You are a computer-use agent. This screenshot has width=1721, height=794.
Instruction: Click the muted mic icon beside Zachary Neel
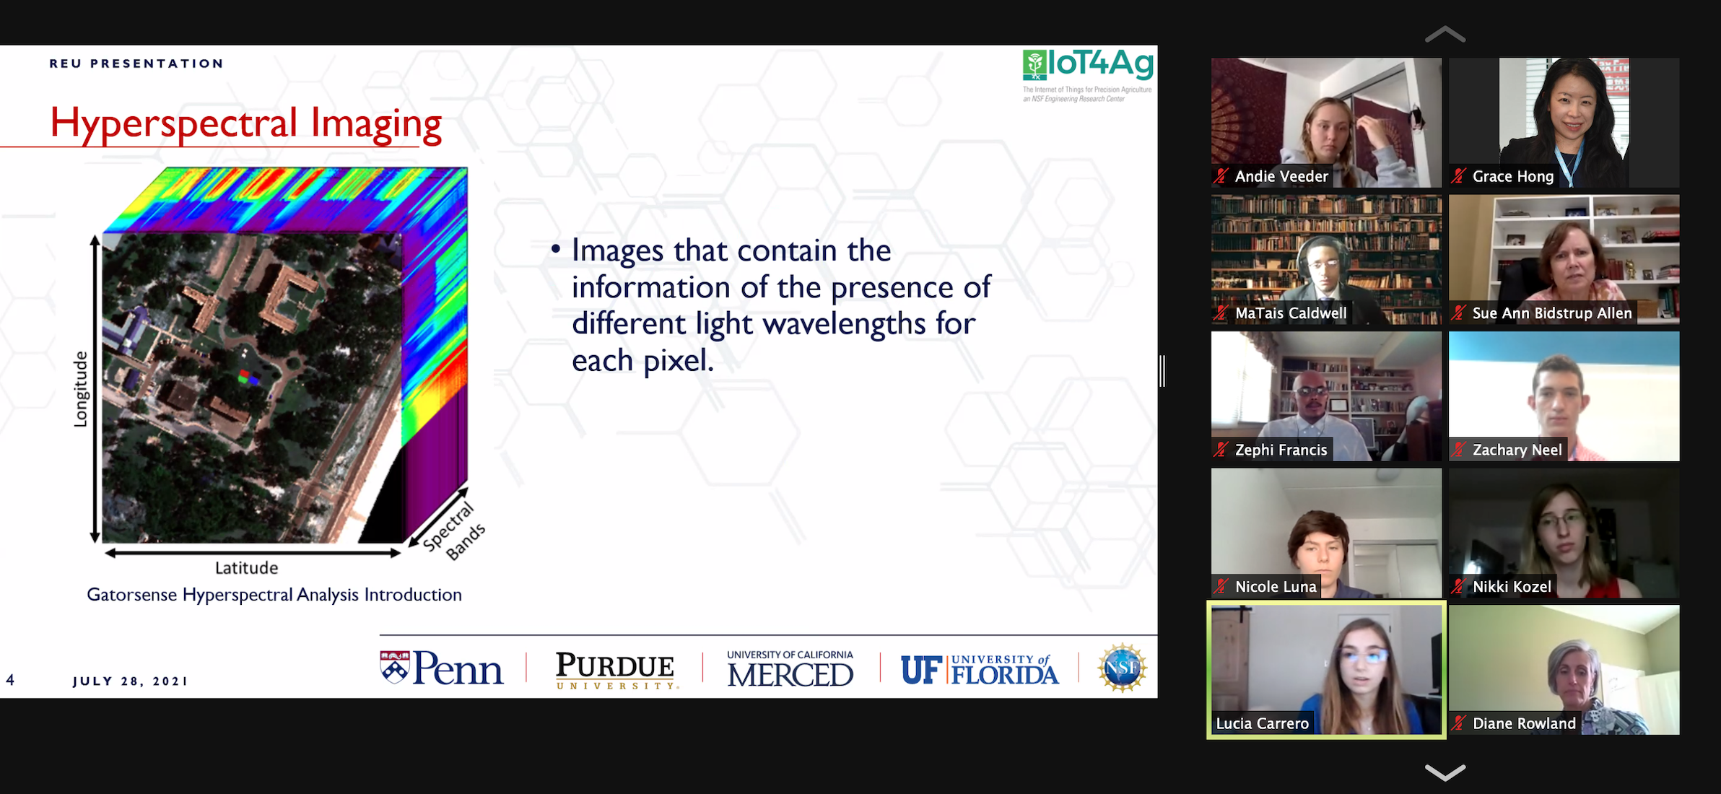point(1459,450)
